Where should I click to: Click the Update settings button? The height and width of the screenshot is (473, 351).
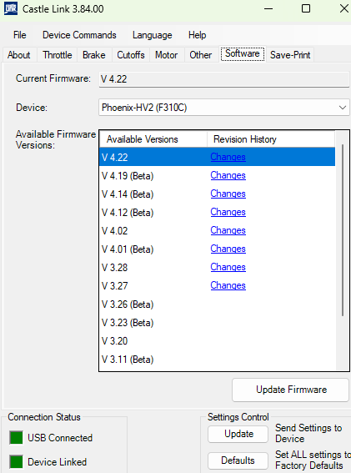(238, 434)
